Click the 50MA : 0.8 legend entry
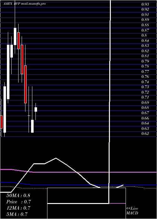This screenshot has height=219, width=157. 18,196
